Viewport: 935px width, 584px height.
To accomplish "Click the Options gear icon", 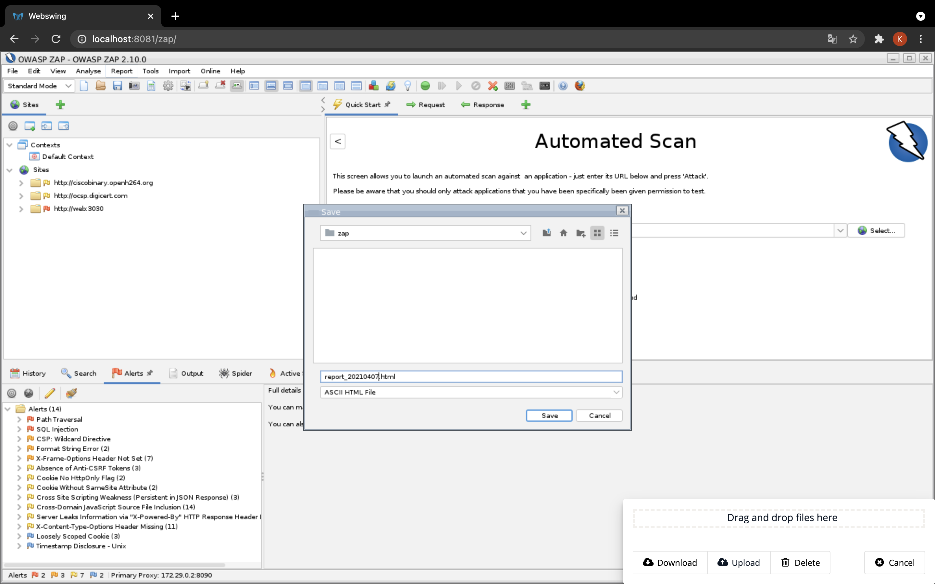I will pos(168,86).
